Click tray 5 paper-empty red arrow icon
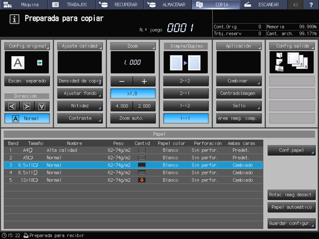Viewport: 319px width, 239px height. (x=142, y=180)
